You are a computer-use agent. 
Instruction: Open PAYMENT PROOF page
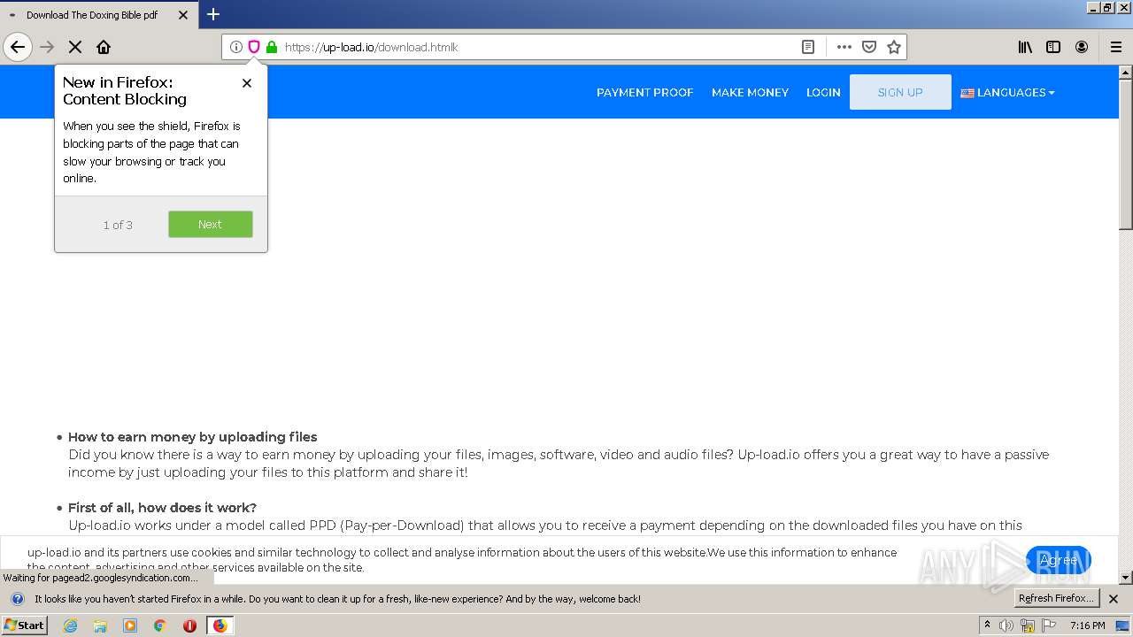[x=645, y=92]
